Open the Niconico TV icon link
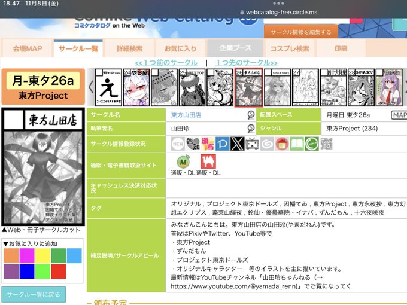407x305 pixels. coord(252,144)
